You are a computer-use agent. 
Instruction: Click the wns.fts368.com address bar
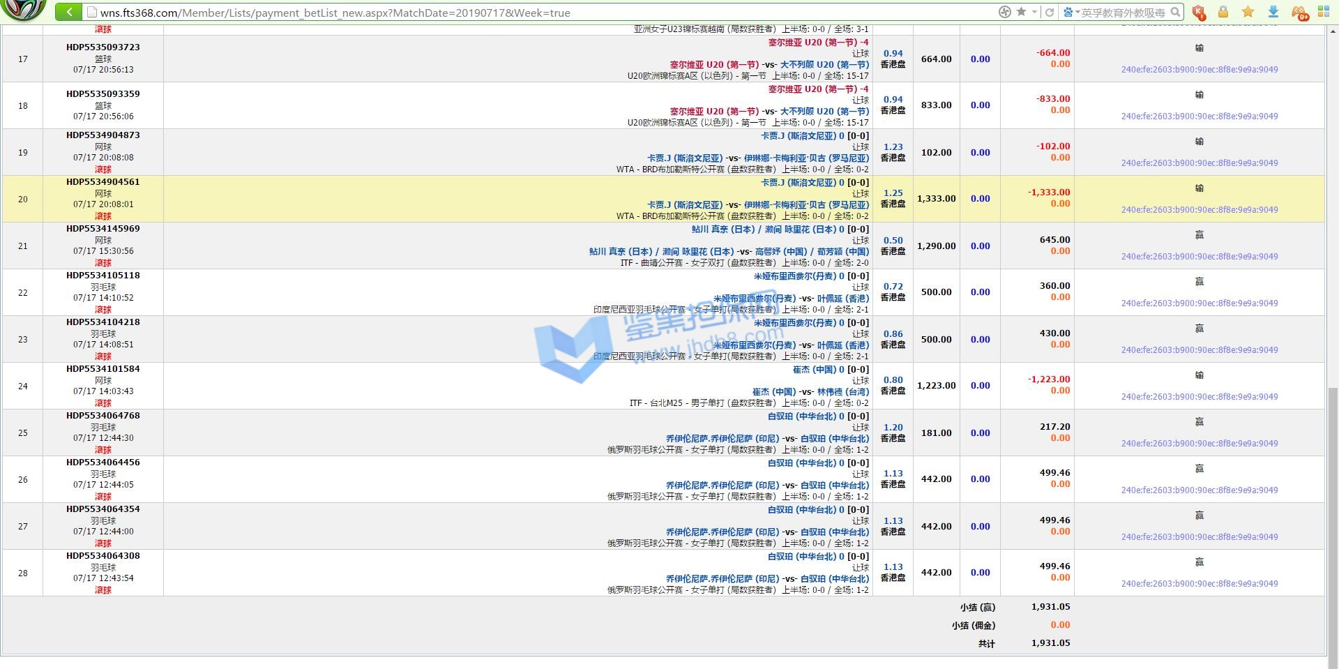[x=488, y=13]
